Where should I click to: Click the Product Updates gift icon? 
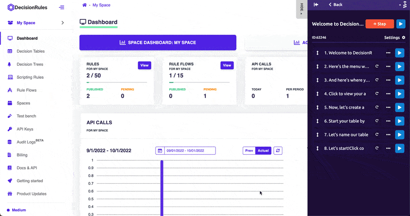9,193
